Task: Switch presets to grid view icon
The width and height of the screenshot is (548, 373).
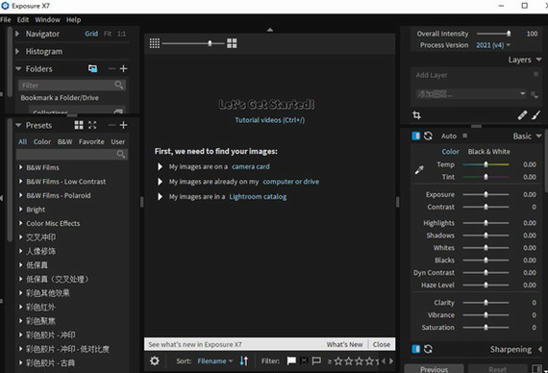Action: (79, 125)
